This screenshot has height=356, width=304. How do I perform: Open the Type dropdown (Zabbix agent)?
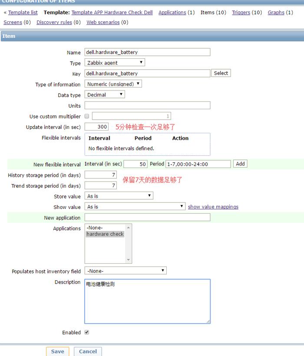click(x=115, y=63)
